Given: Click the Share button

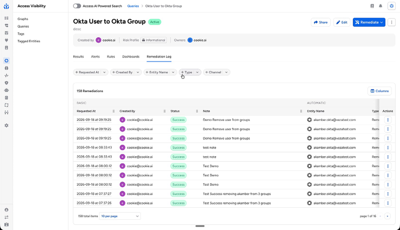Looking at the screenshot, I should click(x=320, y=22).
